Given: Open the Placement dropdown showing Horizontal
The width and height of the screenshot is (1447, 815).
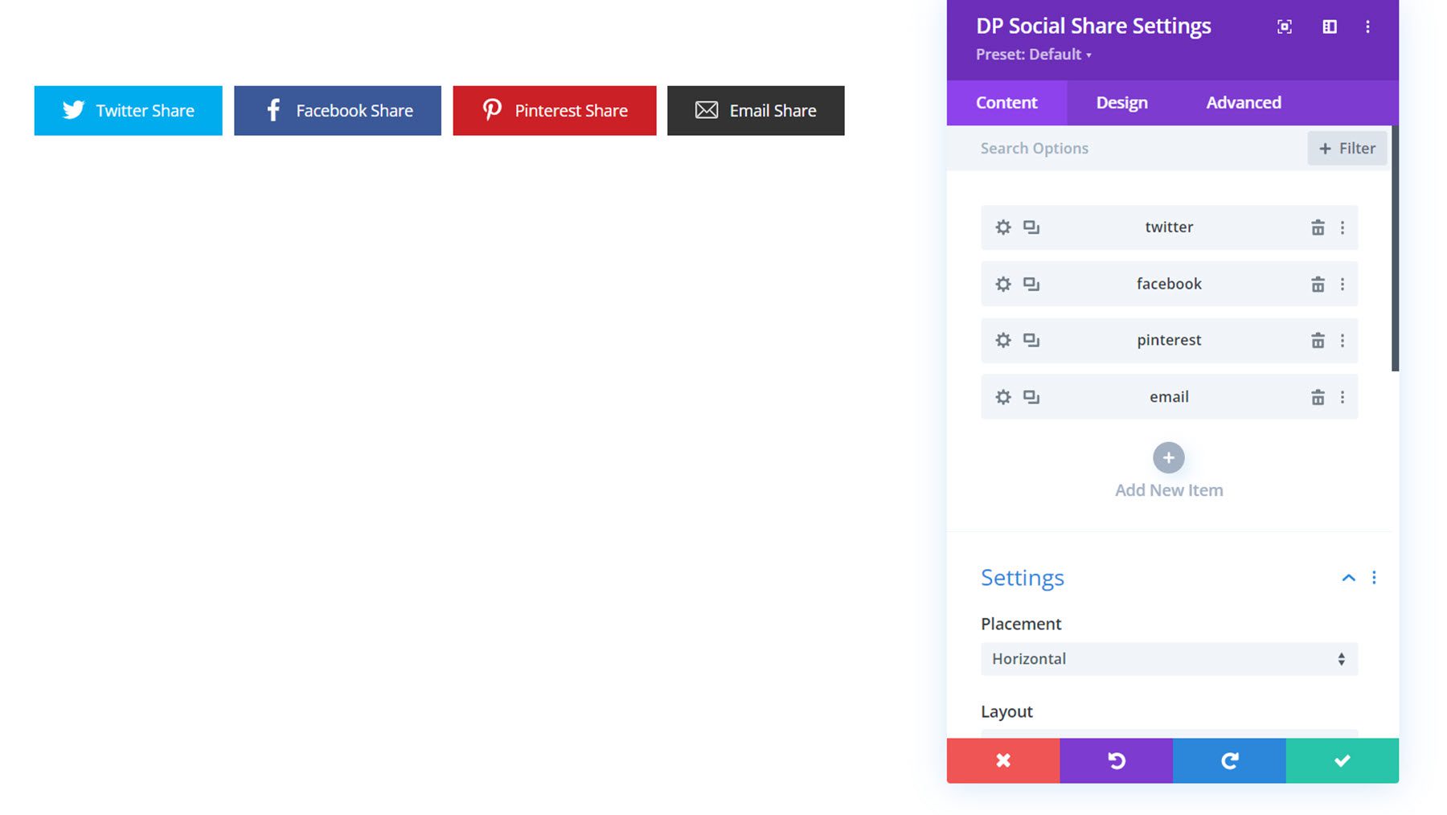Looking at the screenshot, I should 1168,659.
